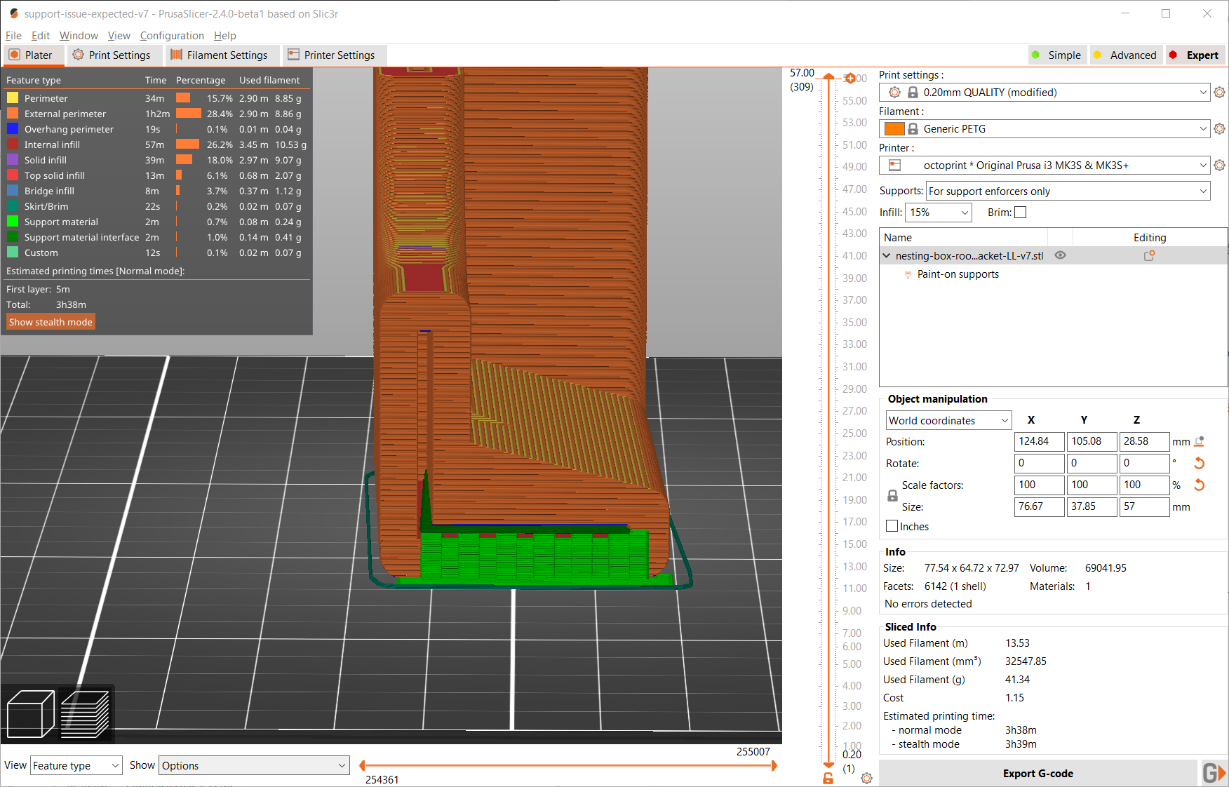
Task: Click the layer slider one-layer lock icon
Action: [828, 779]
